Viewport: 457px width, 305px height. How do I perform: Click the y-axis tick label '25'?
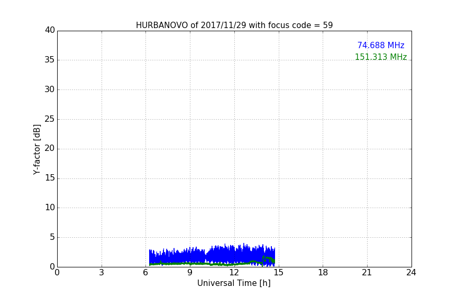50,119
